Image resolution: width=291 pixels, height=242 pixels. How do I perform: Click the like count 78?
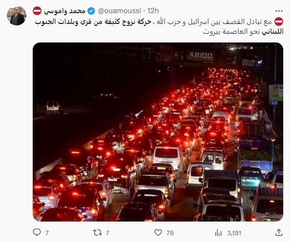[x=170, y=233]
